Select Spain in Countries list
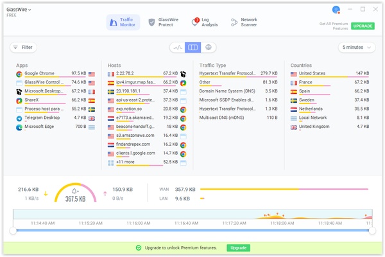The height and width of the screenshot is (257, 385). 330,91
